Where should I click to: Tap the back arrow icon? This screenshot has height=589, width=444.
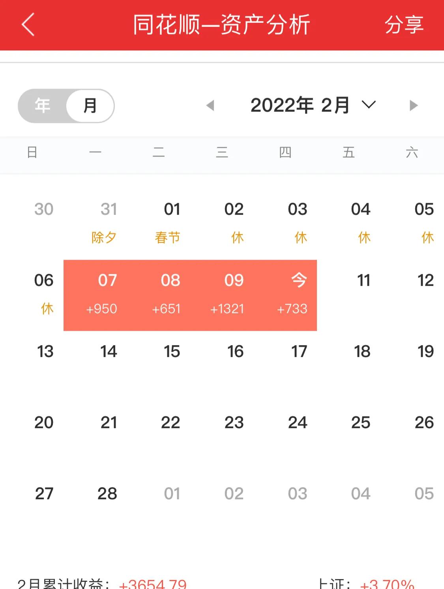point(28,24)
